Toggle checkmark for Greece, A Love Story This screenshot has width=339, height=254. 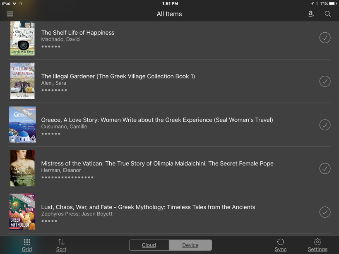[x=325, y=125]
